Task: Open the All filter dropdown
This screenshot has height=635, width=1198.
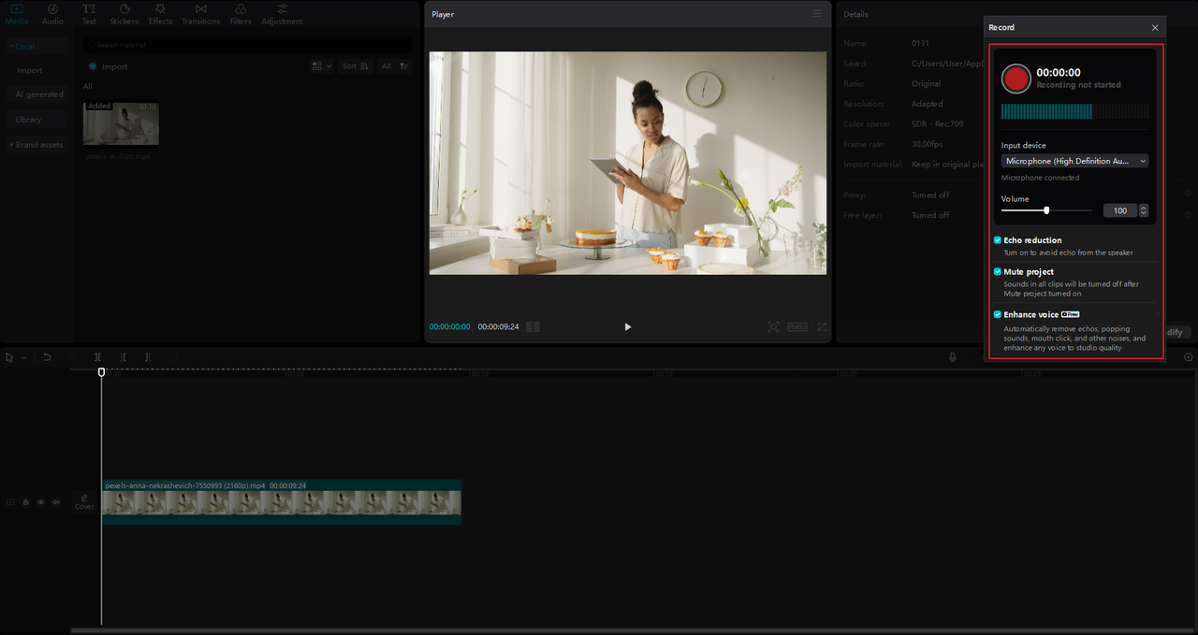Action: click(x=394, y=66)
